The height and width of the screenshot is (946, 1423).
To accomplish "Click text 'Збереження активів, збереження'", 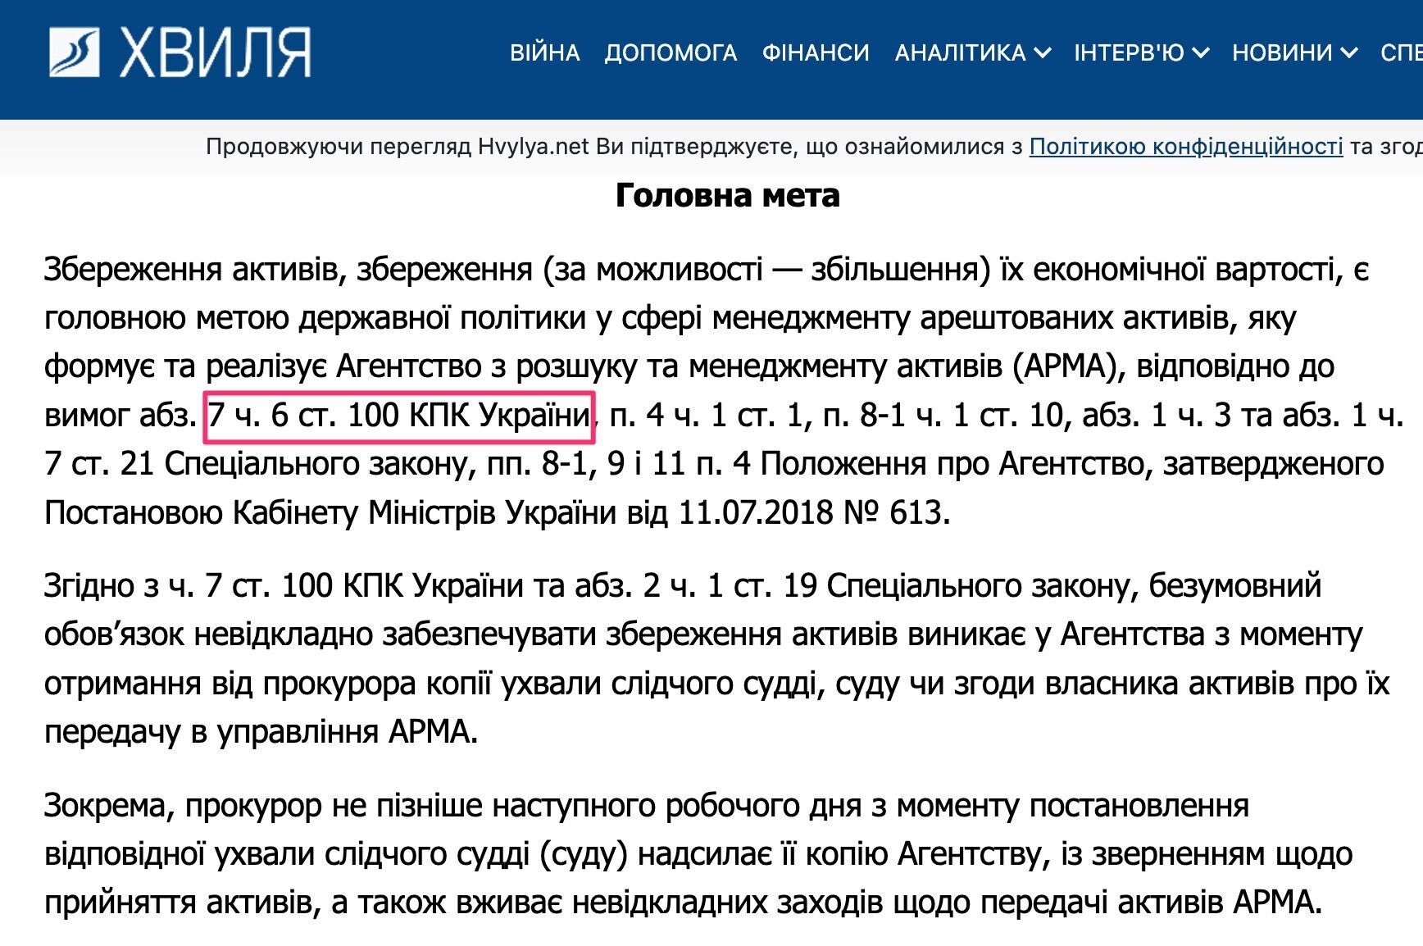I will [x=289, y=270].
